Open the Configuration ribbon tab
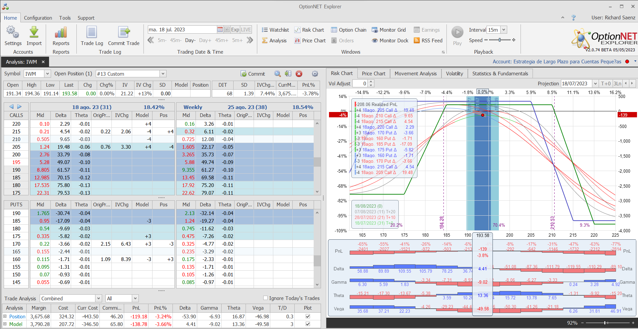638x329 pixels. pos(38,18)
